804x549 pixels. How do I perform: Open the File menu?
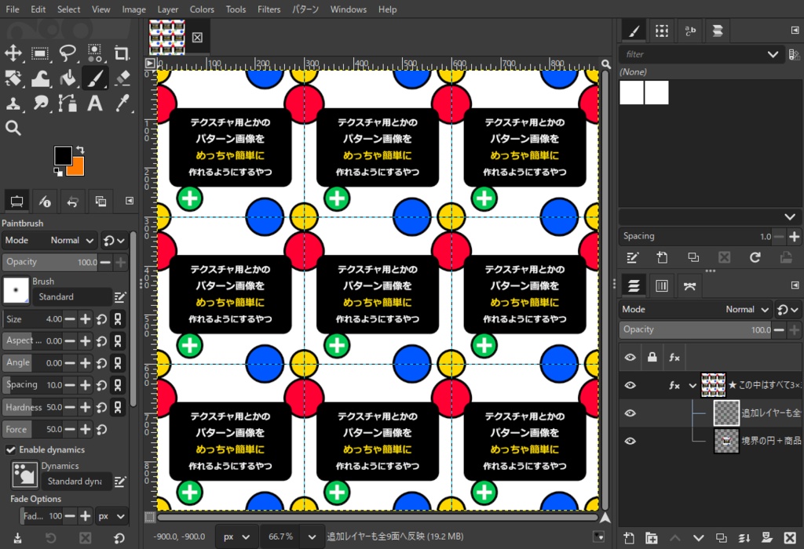[x=13, y=9]
